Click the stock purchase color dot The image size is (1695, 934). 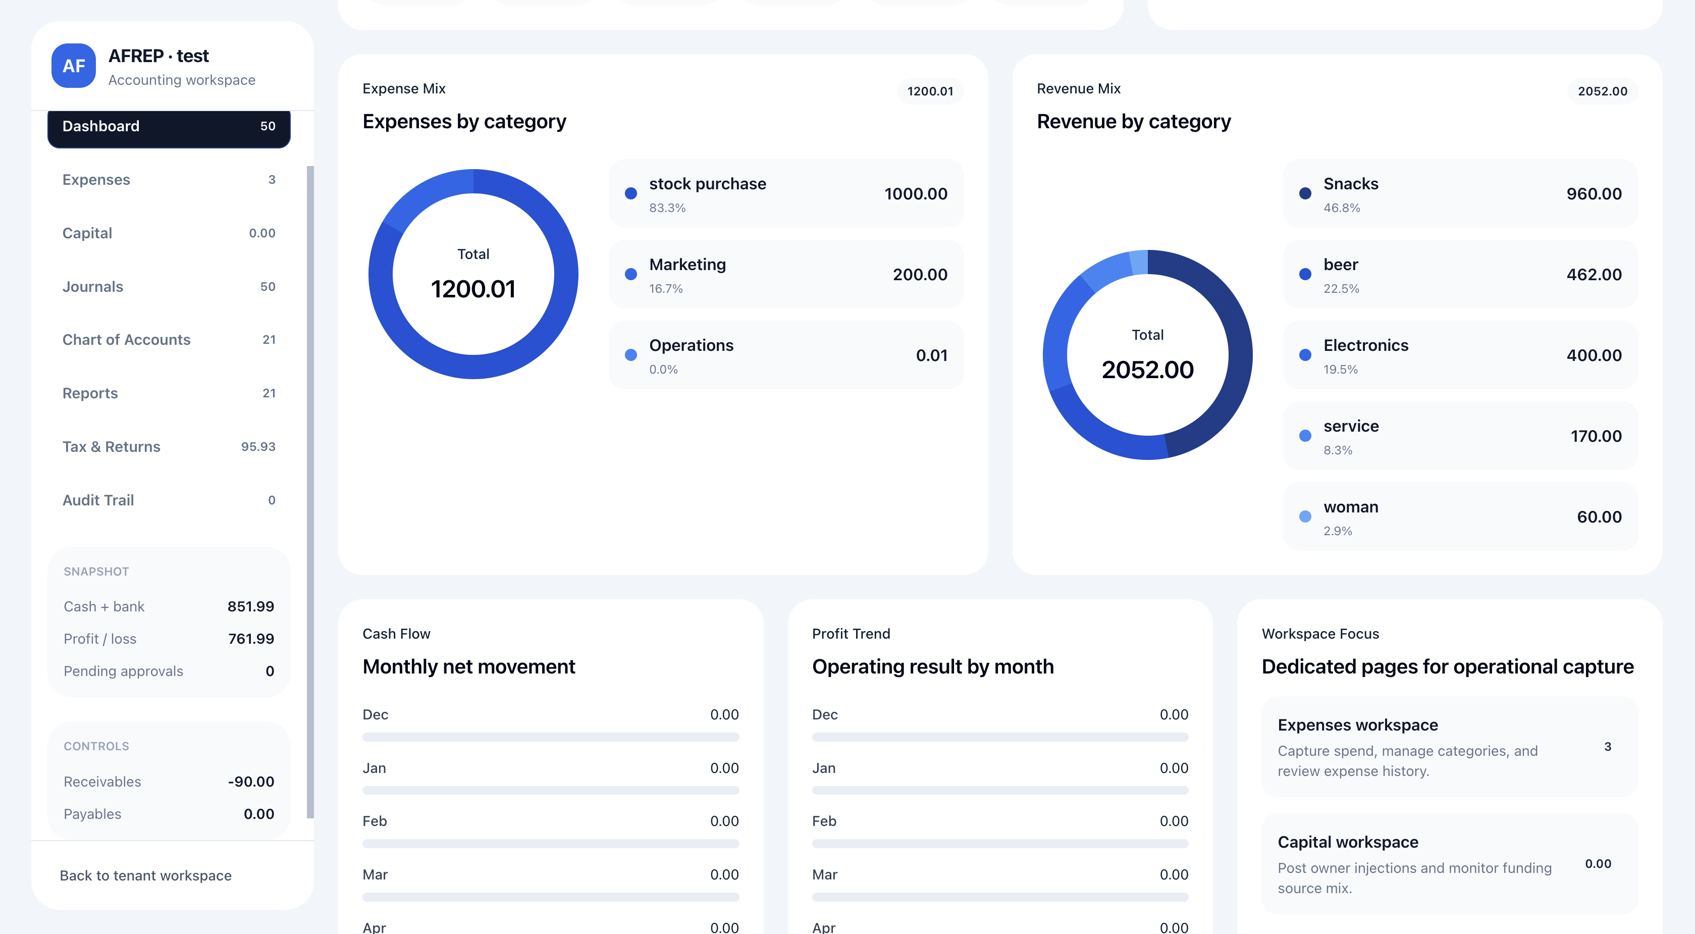(x=630, y=193)
